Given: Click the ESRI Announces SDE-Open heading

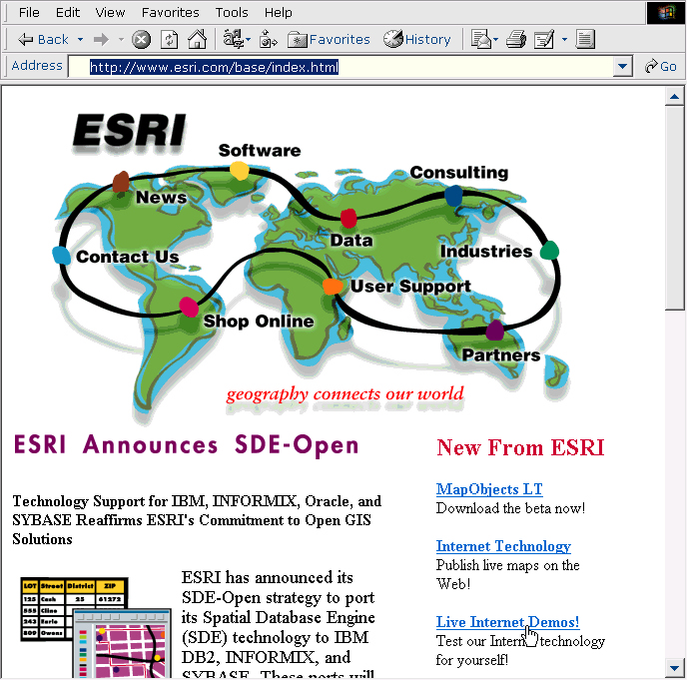Looking at the screenshot, I should pos(186,445).
